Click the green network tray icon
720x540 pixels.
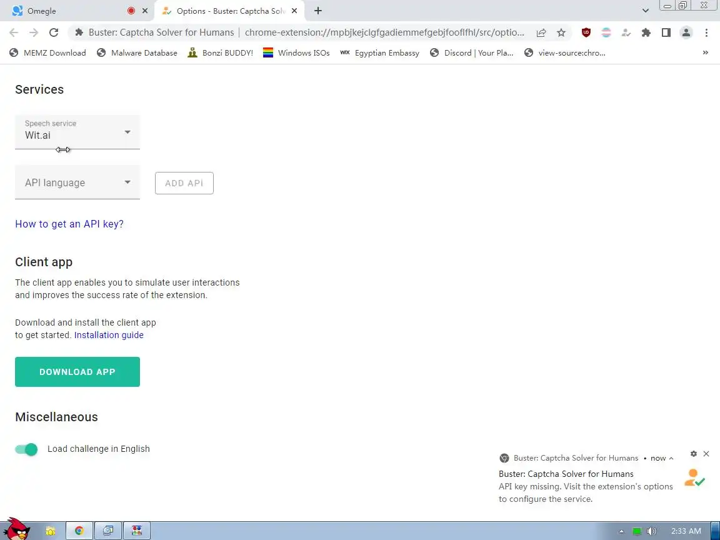pos(637,532)
